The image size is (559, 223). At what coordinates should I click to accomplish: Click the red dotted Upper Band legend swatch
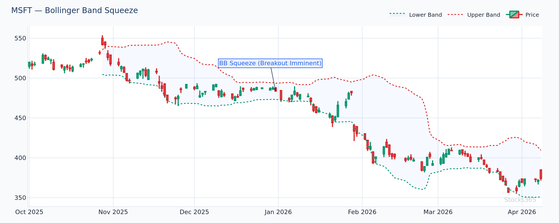[x=456, y=15]
